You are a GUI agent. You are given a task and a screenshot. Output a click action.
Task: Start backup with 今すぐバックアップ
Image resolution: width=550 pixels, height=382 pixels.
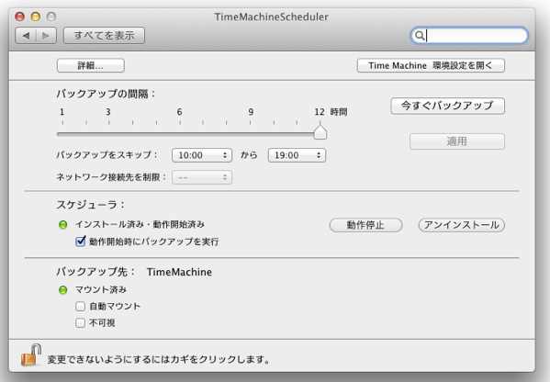pos(447,106)
